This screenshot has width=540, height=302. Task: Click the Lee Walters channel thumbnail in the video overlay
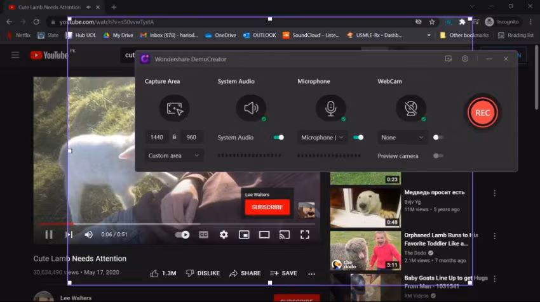tap(306, 210)
